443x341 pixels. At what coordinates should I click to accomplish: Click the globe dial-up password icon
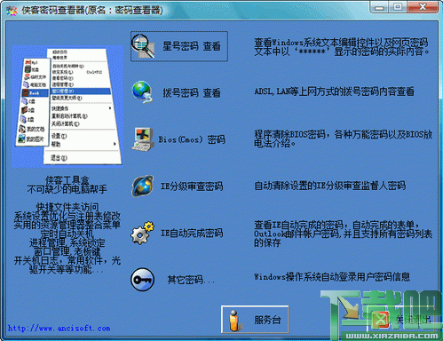pyautogui.click(x=142, y=92)
